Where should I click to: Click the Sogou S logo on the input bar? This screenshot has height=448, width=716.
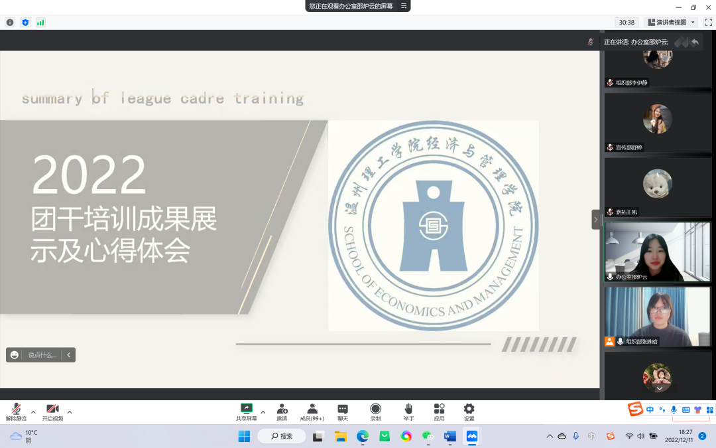point(635,409)
